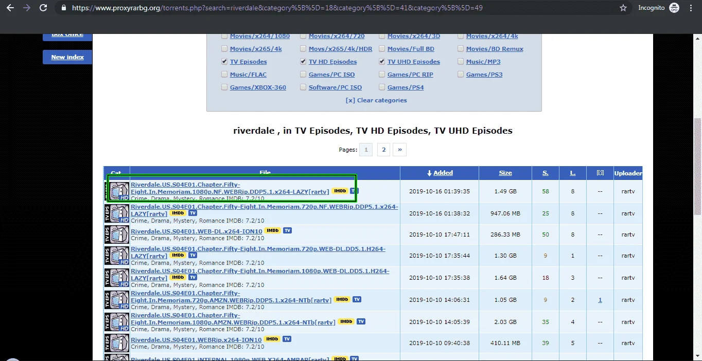Uncheck the TV UHD Episodes checkbox
The height and width of the screenshot is (361, 702).
(382, 62)
